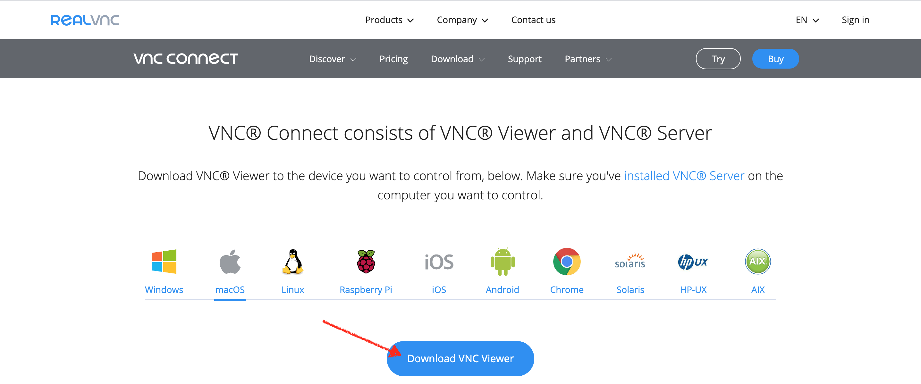This screenshot has height=384, width=921.
Task: Choose the macOS Apple logo icon
Action: coord(230,262)
